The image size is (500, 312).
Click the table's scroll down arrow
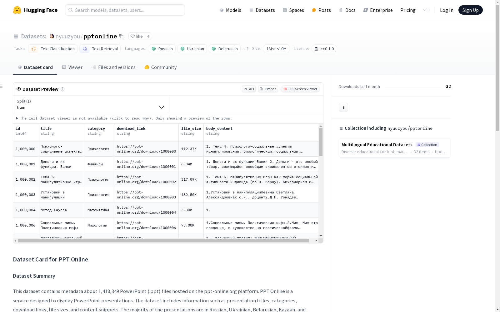click(321, 236)
